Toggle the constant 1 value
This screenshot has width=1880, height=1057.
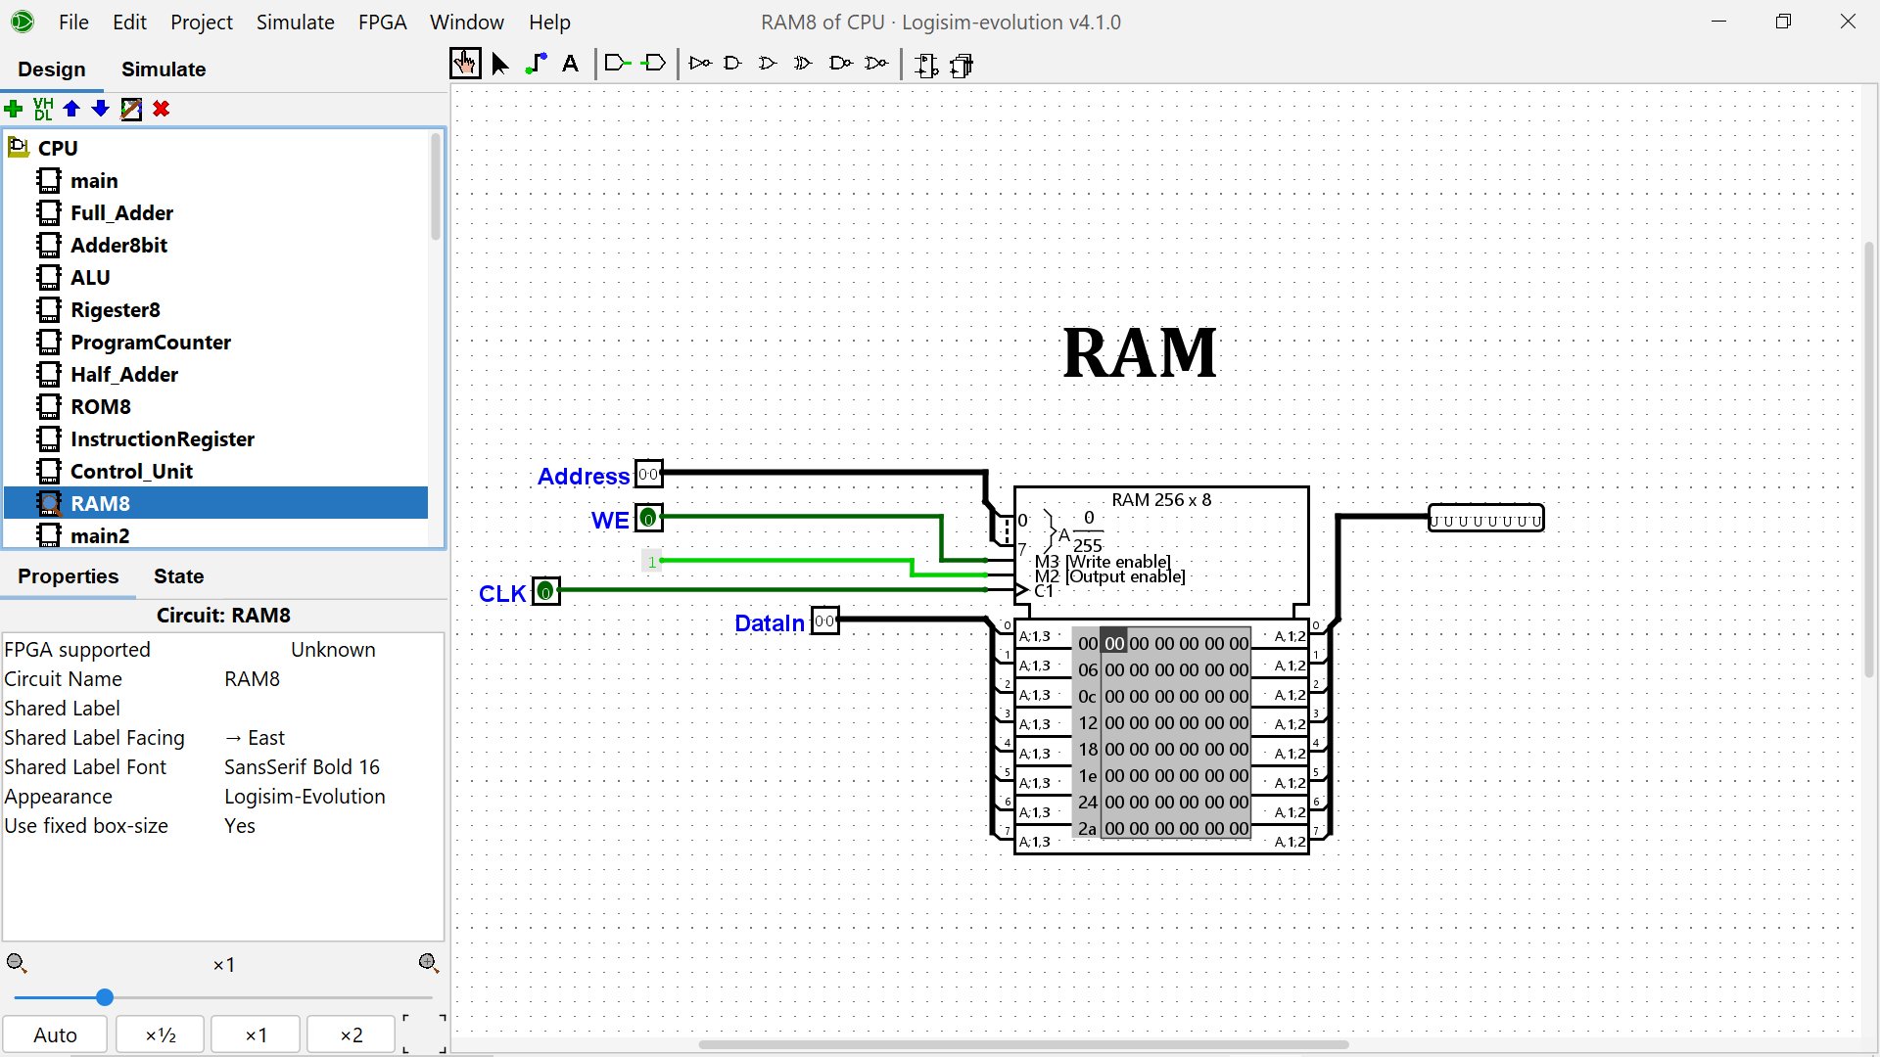click(x=651, y=562)
